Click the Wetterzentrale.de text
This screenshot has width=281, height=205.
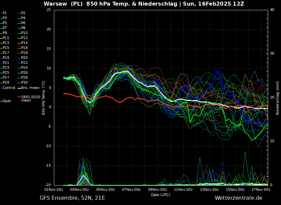pyautogui.click(x=238, y=198)
